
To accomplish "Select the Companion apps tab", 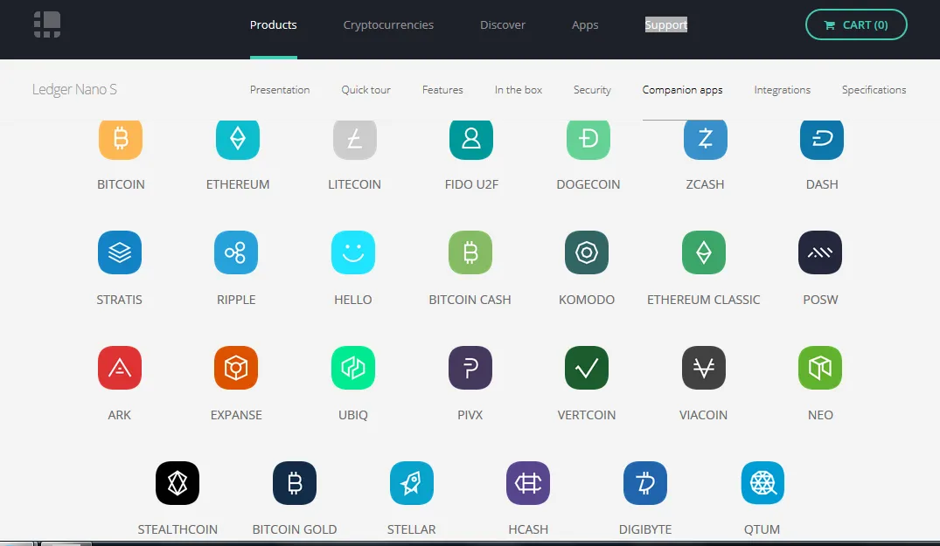I will (x=682, y=90).
